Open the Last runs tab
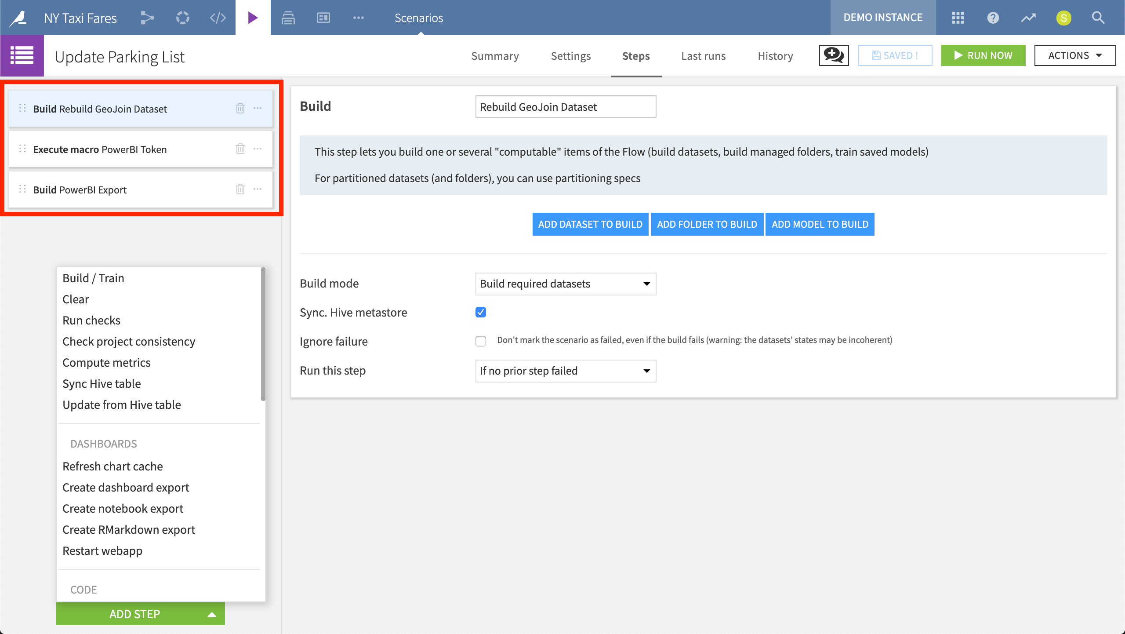 click(703, 56)
